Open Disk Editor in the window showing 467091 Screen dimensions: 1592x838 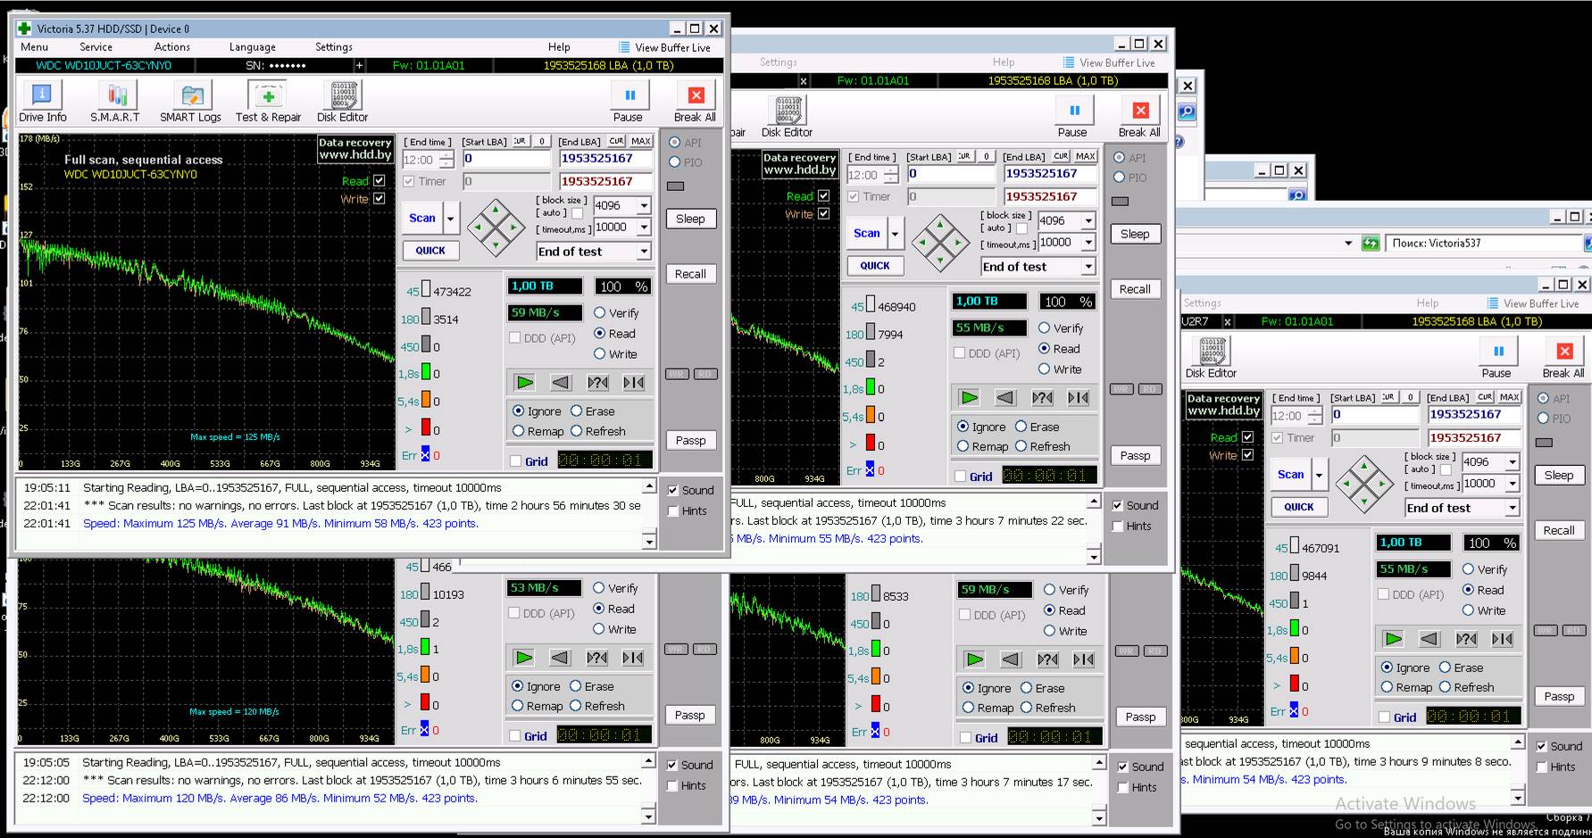pos(1211,357)
